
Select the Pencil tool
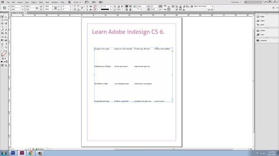(x=6, y=30)
